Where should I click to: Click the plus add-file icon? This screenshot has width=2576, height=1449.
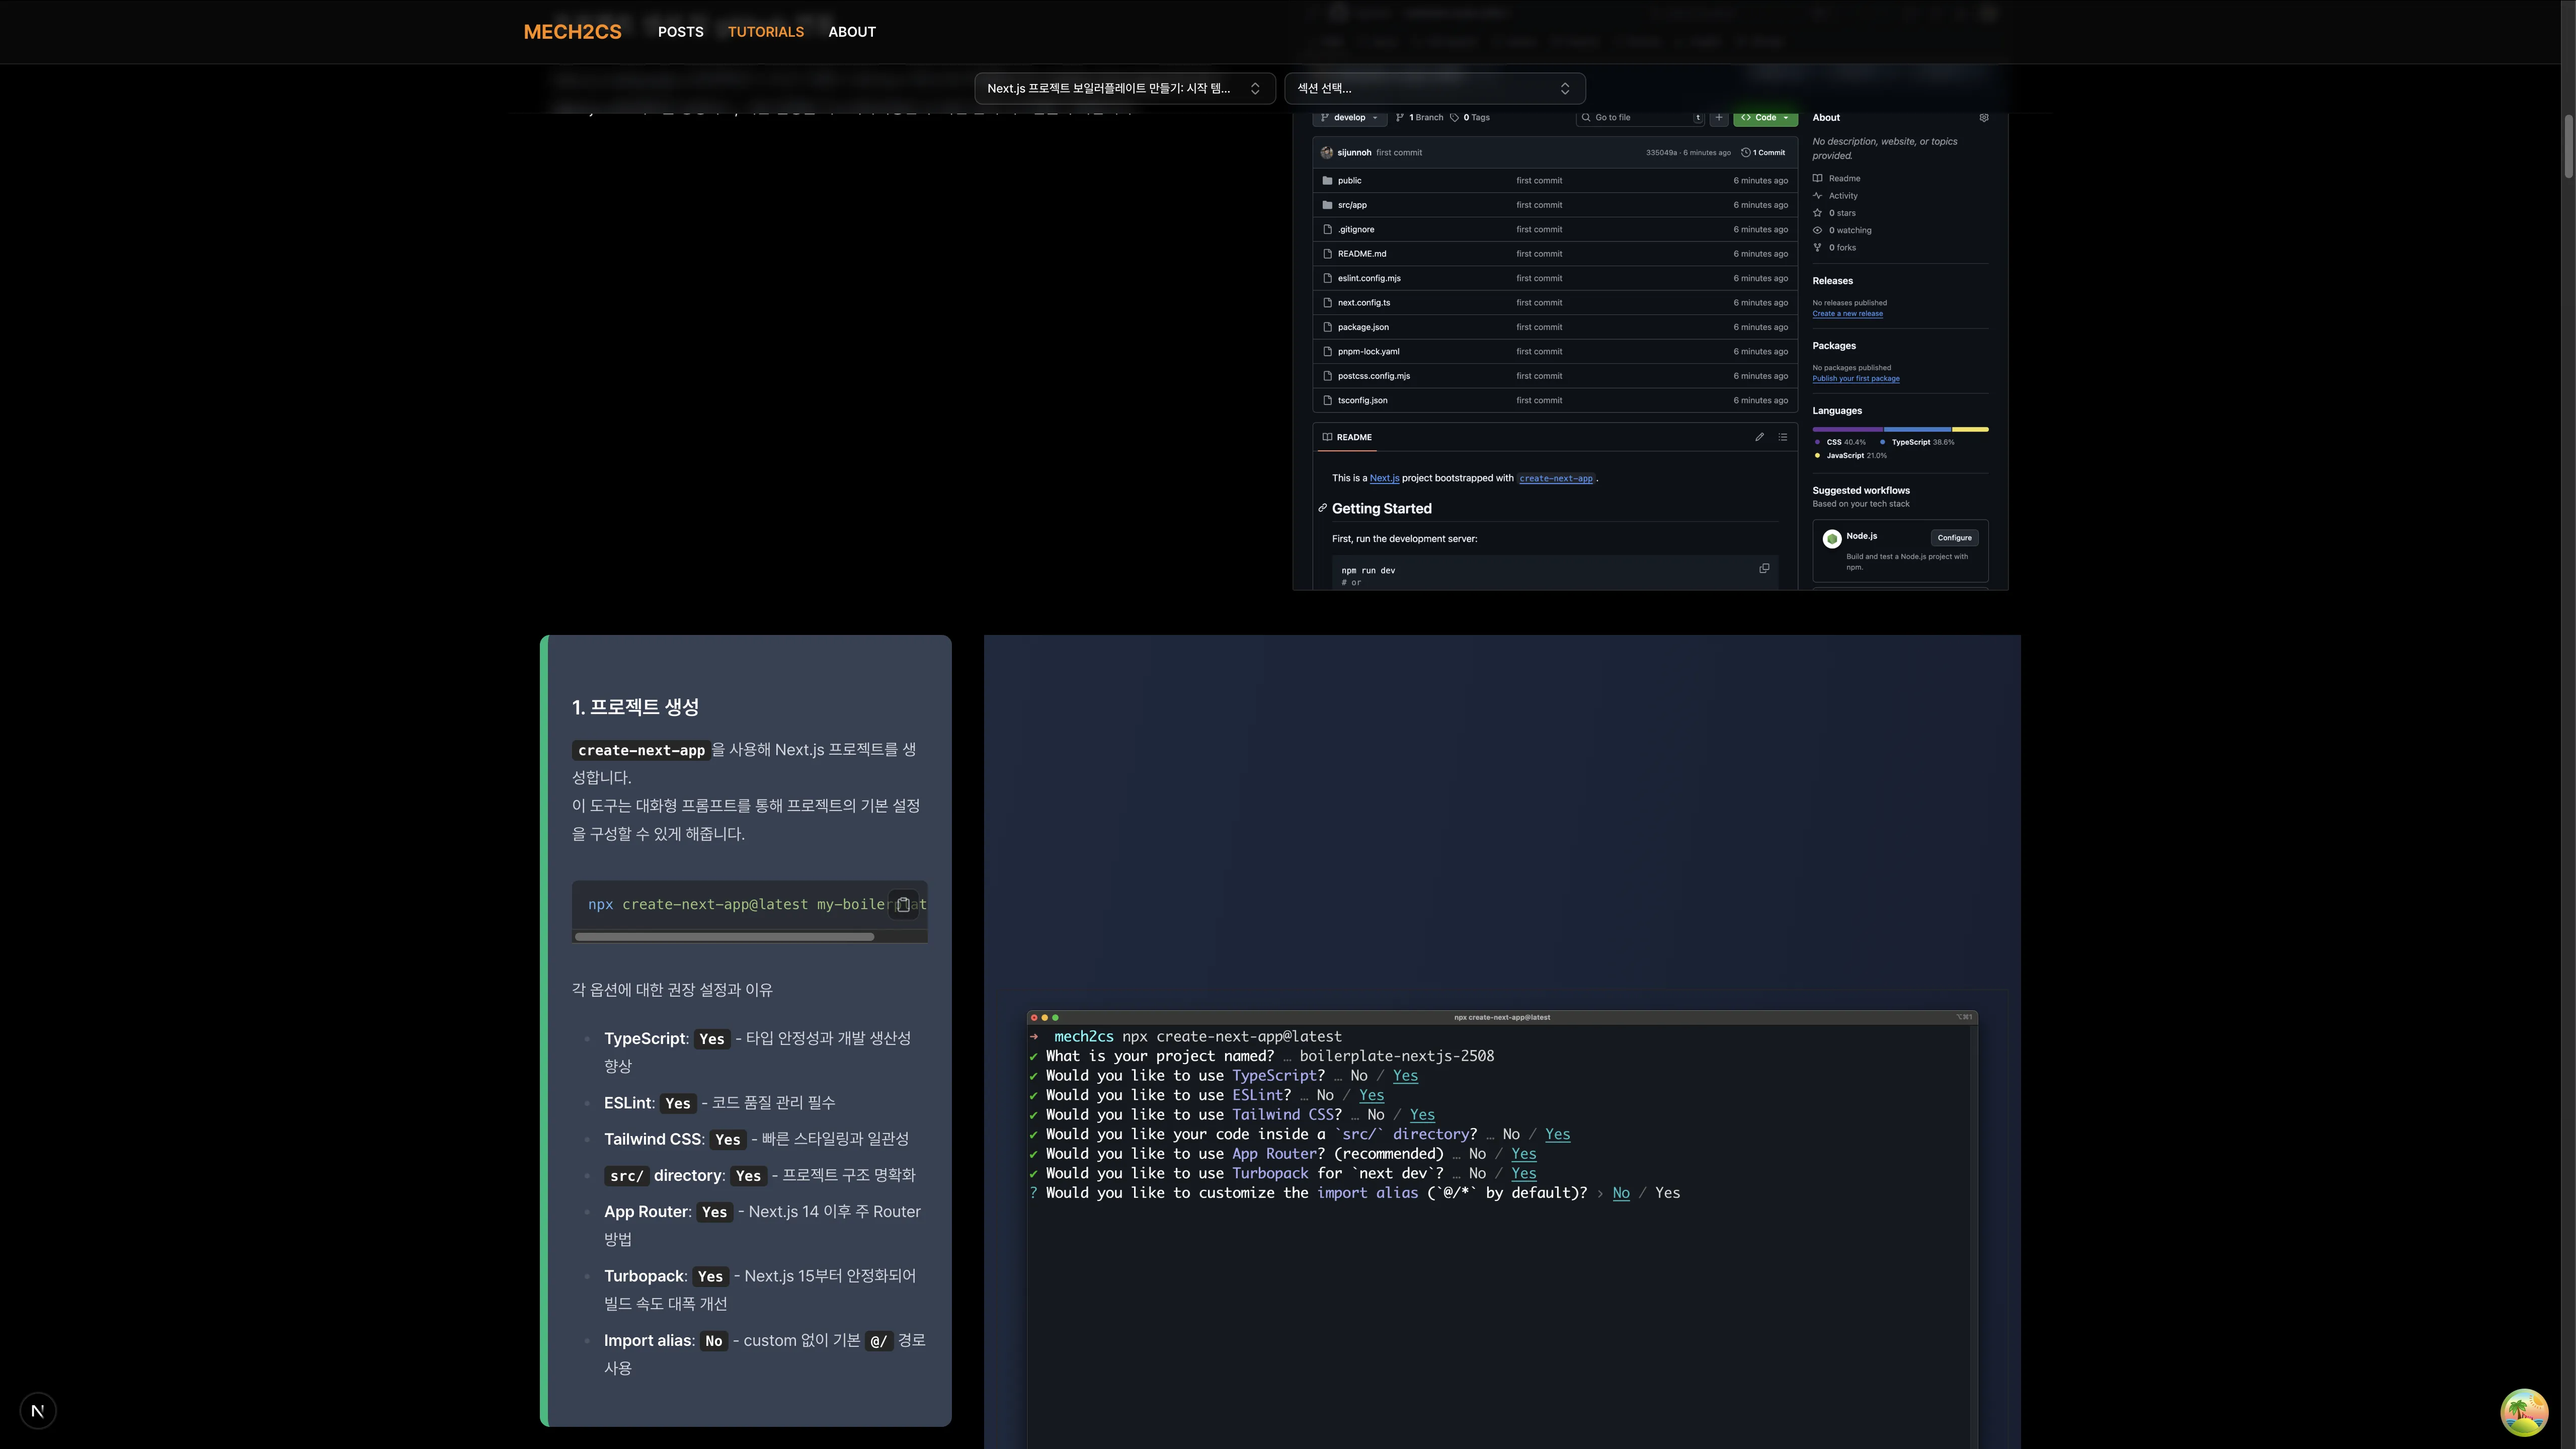pos(1718,118)
